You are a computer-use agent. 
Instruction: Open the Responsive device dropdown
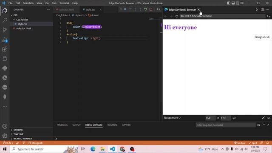click(172, 118)
